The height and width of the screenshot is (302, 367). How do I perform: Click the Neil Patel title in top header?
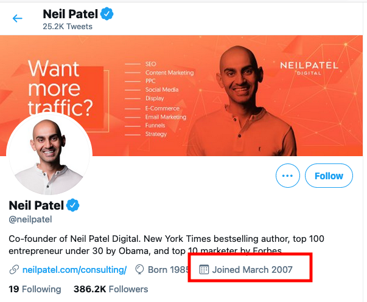click(70, 14)
